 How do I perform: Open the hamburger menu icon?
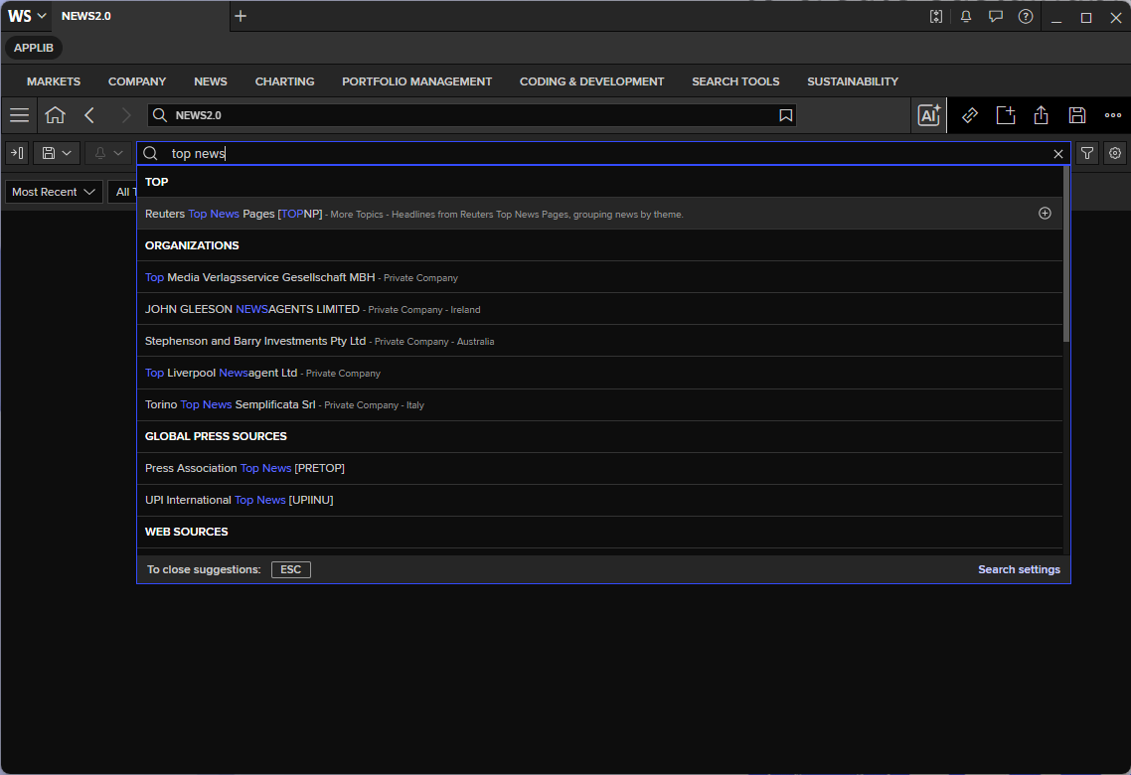click(x=20, y=115)
